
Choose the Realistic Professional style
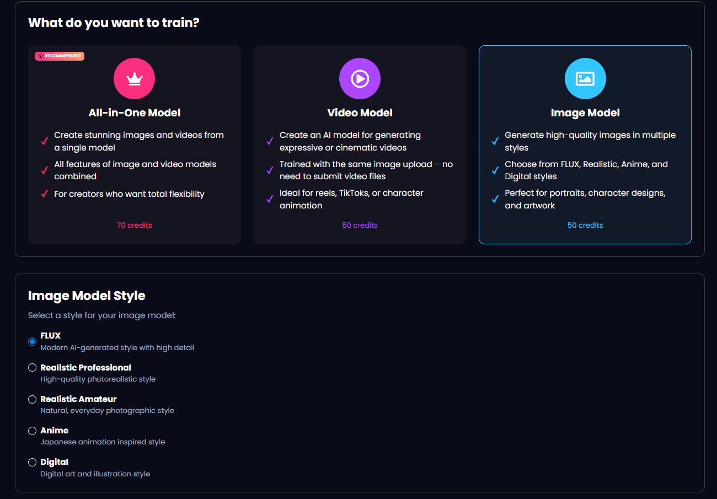click(32, 367)
